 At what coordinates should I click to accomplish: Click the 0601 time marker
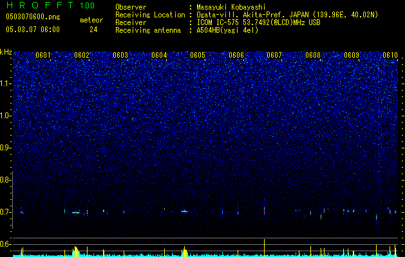click(43, 55)
